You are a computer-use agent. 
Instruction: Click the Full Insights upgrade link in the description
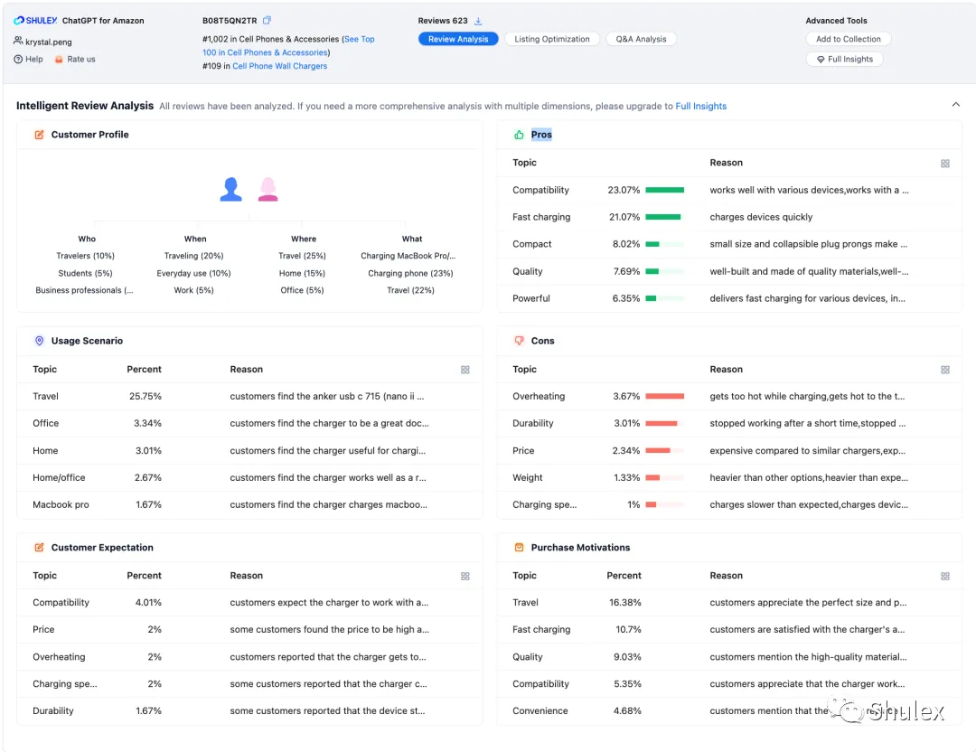701,106
